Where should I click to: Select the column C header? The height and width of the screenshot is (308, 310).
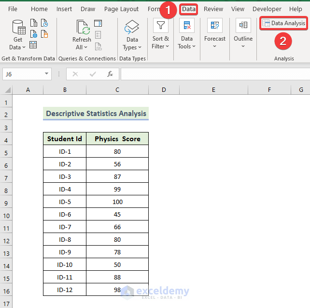click(117, 90)
